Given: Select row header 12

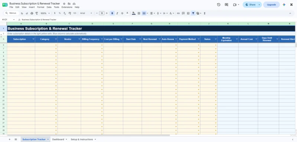Looking at the screenshot, I should (x=3, y=67).
